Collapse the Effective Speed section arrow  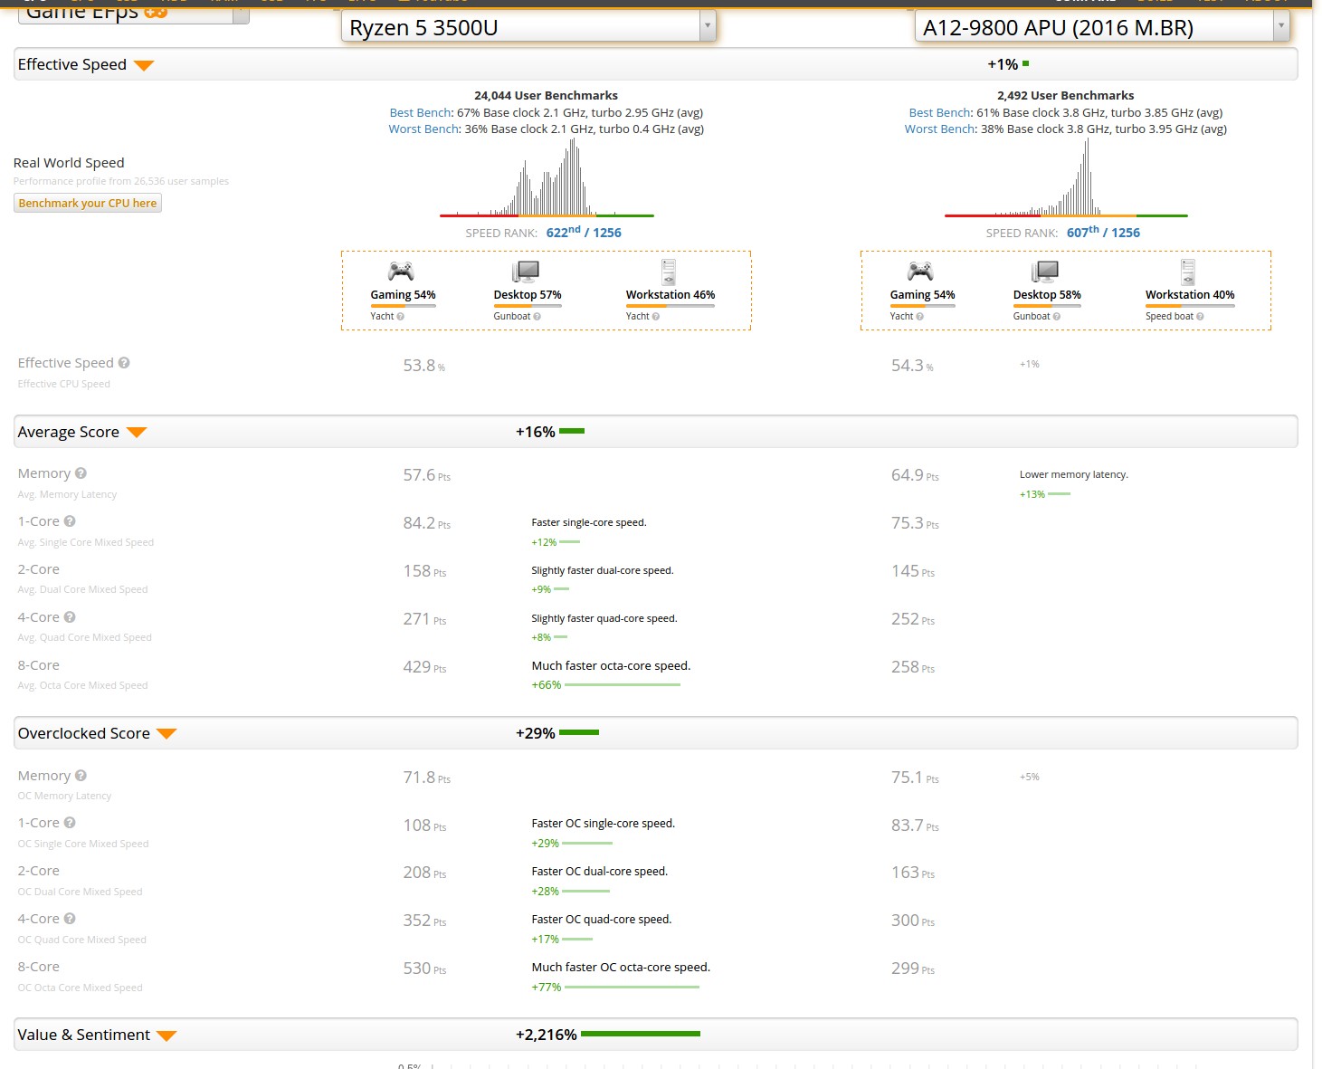pos(144,65)
